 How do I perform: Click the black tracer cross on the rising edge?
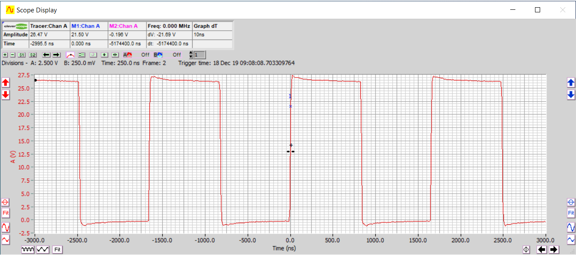(291, 145)
